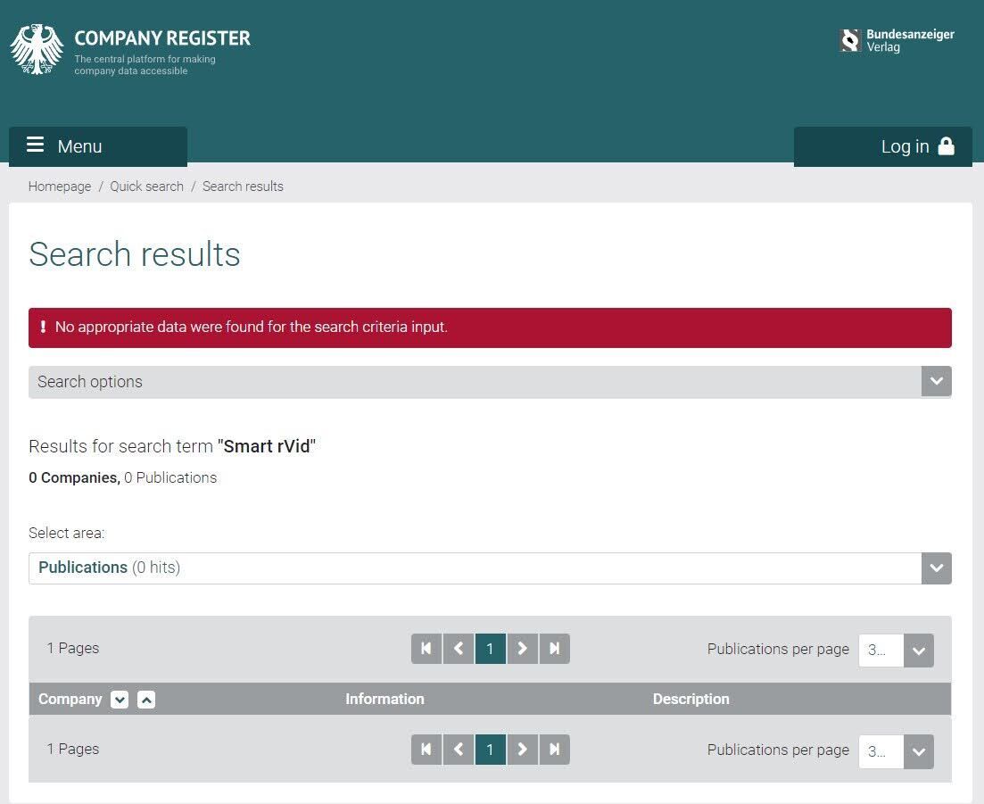Sort Company column descending with down arrow
This screenshot has width=984, height=804.
tap(120, 700)
